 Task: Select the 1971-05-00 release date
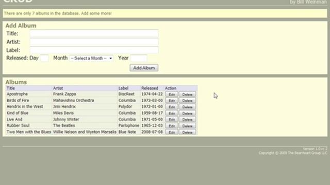[x=152, y=119]
